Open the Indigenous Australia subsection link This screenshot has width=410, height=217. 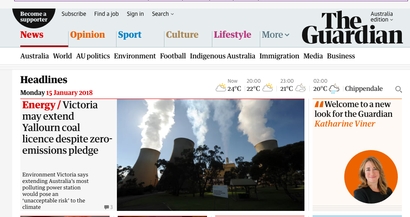[222, 56]
